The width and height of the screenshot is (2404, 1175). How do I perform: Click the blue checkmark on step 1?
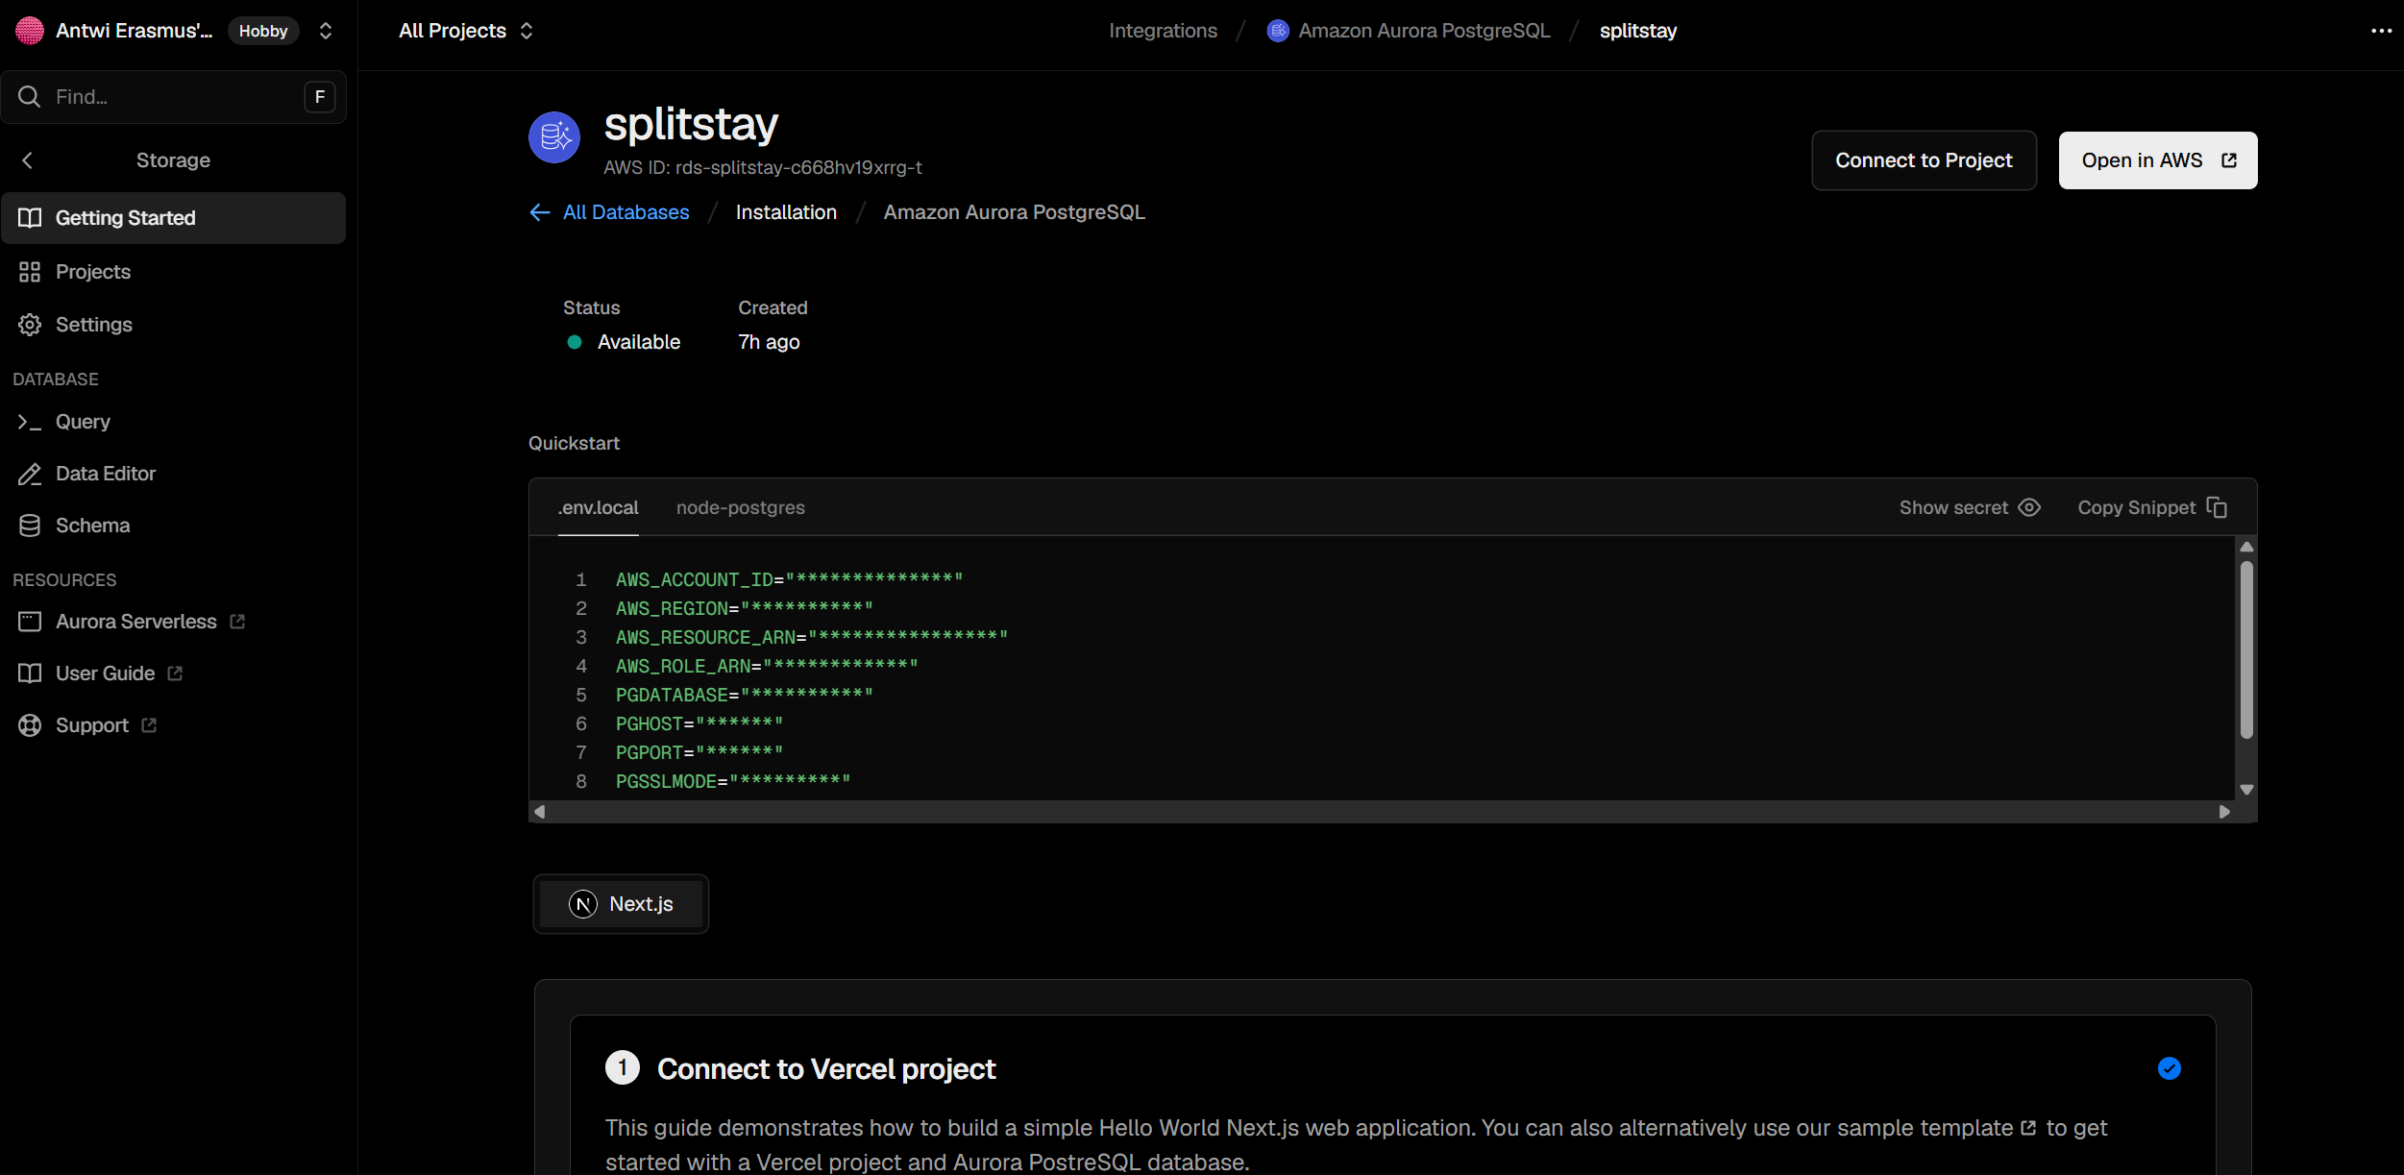(x=2170, y=1068)
